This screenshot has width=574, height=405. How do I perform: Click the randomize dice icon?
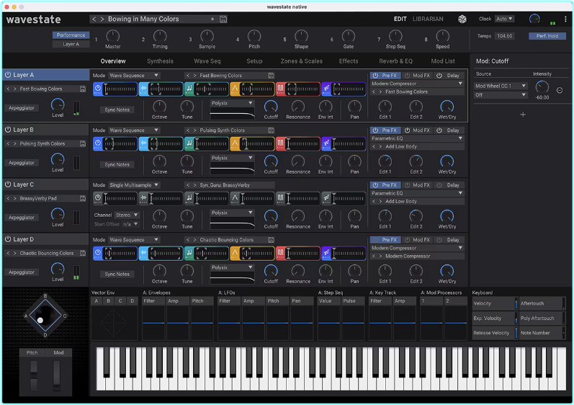point(462,19)
